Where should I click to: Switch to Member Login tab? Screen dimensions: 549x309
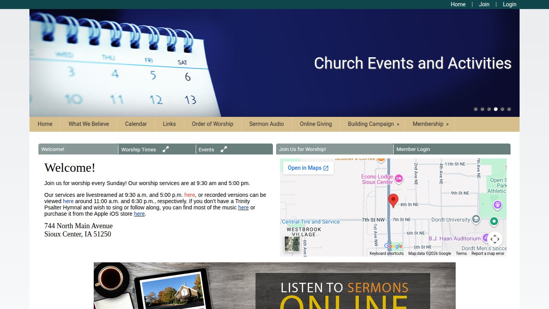[x=452, y=149]
